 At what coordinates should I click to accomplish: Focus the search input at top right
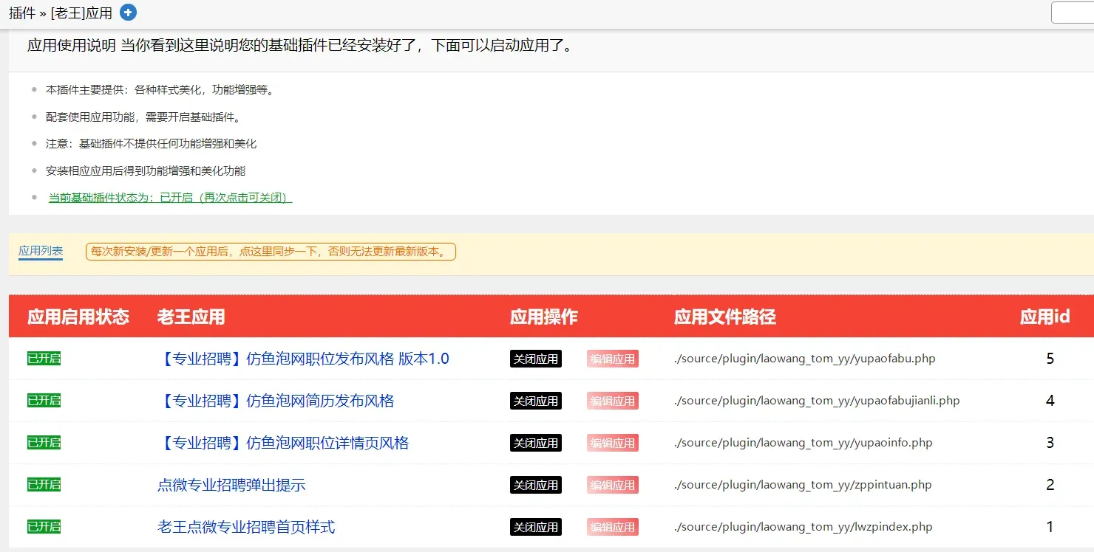click(1073, 13)
